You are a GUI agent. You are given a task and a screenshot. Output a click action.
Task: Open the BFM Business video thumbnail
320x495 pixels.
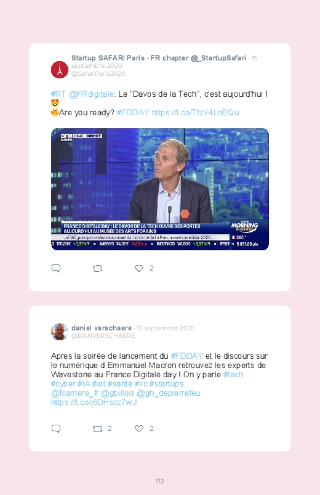coord(160,189)
